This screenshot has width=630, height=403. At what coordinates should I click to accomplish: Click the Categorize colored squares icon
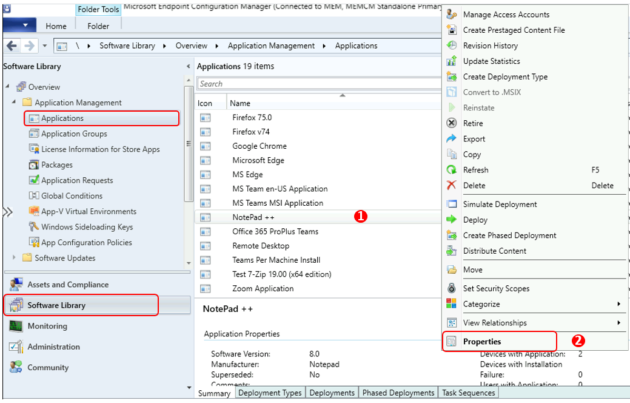tap(452, 303)
